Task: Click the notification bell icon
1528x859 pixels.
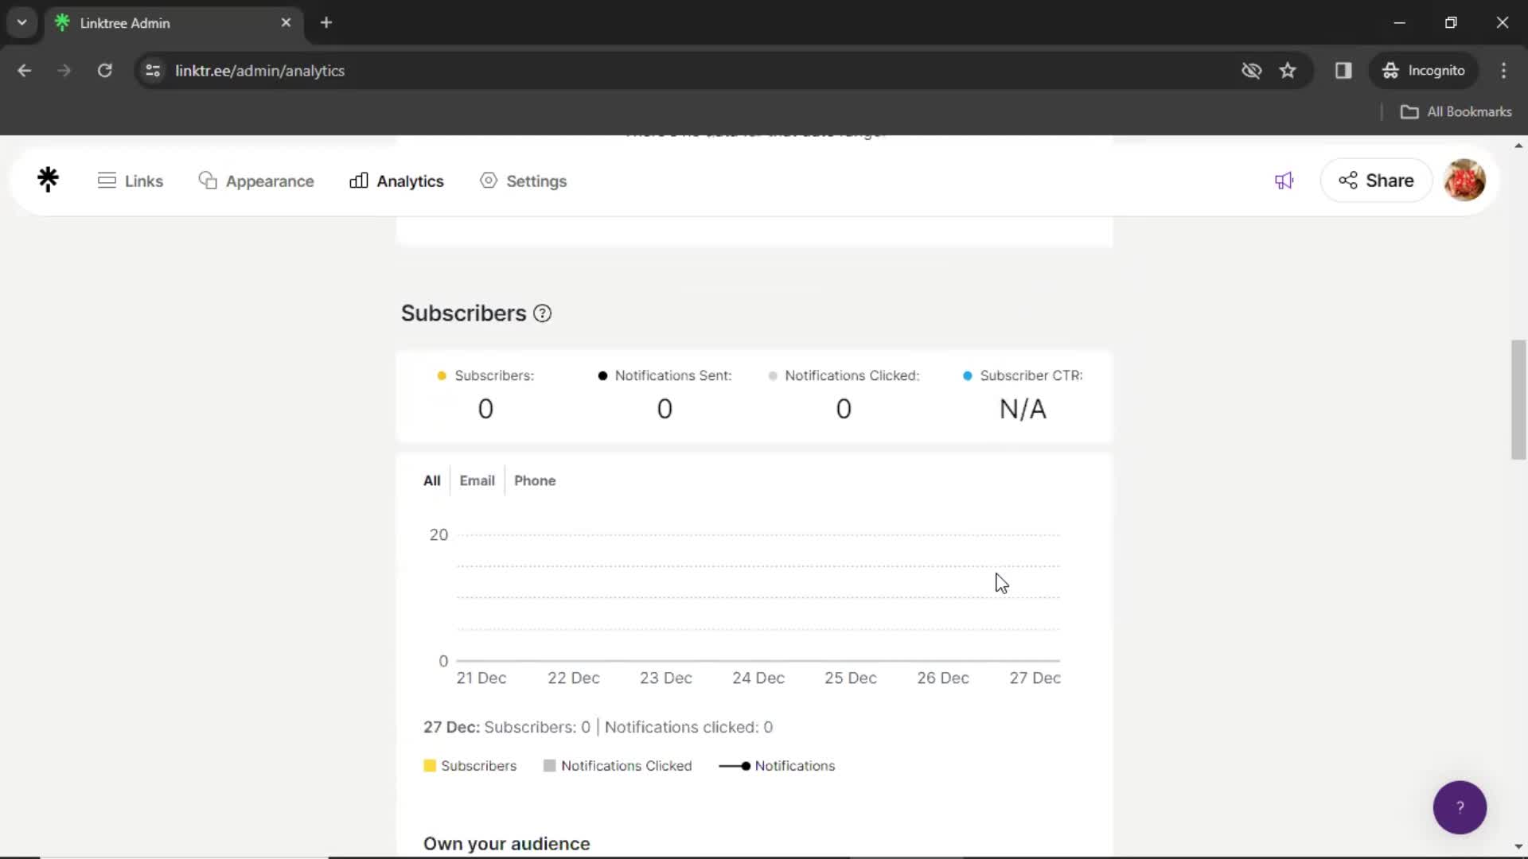Action: [x=1284, y=181]
